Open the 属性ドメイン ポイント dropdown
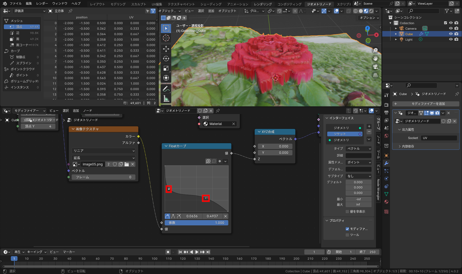This screenshot has width=462, height=274. [x=359, y=162]
